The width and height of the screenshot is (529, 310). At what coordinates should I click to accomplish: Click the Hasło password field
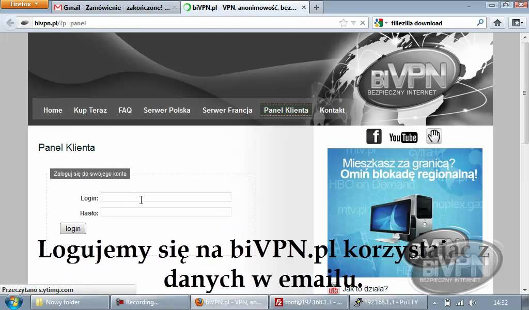click(x=166, y=212)
